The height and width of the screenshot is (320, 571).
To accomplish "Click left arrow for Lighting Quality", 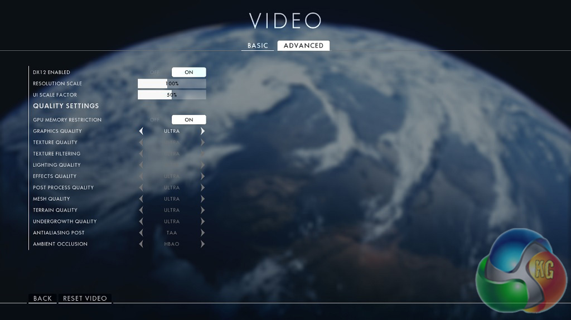I will [x=141, y=165].
